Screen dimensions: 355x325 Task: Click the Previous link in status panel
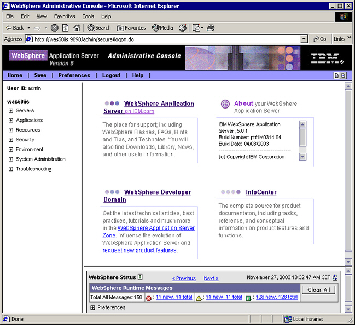(184, 278)
